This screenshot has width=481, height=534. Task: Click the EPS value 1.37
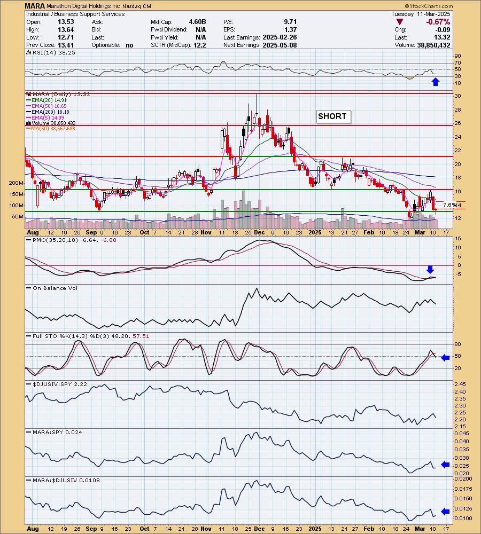pos(290,29)
